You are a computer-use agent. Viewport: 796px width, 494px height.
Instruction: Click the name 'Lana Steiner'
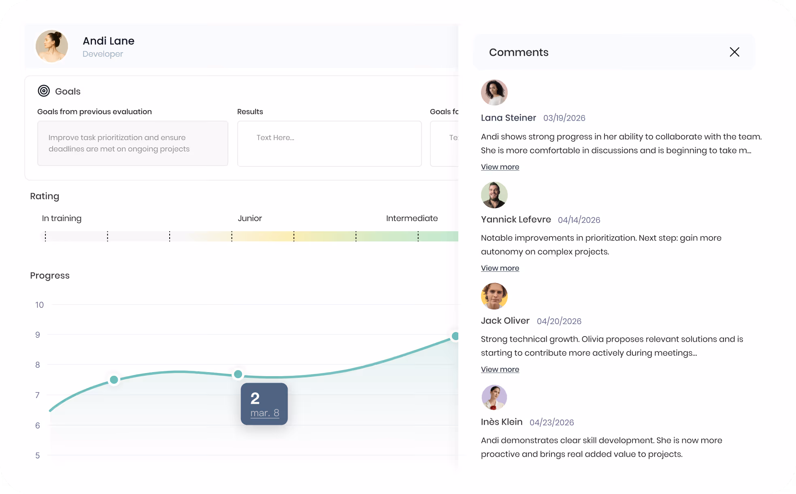[509, 118]
